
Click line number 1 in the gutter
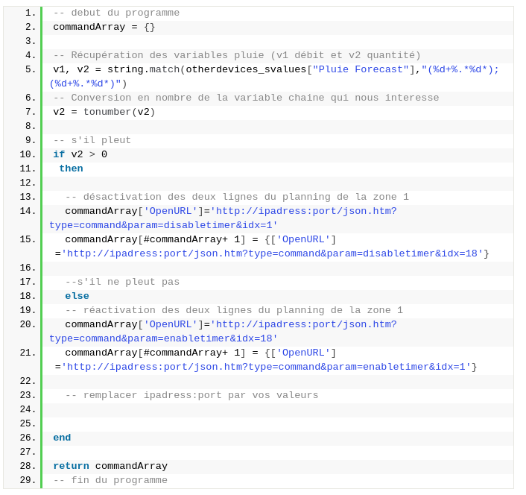point(30,13)
